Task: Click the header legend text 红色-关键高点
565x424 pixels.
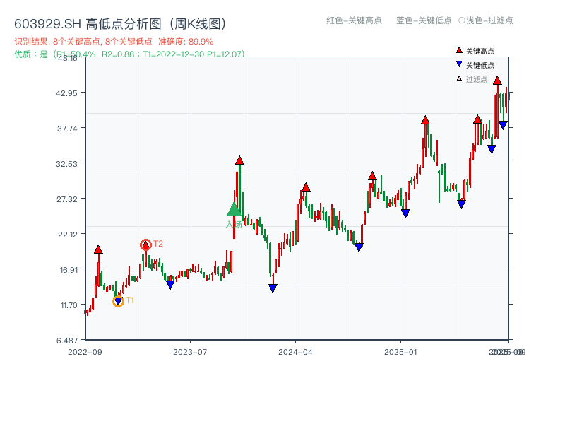Action: (x=354, y=20)
